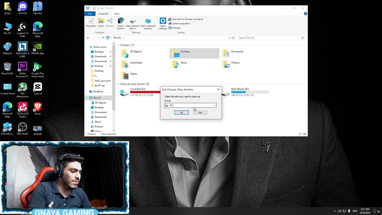The image size is (382, 215).
Task: Open Control Panel desktop icon
Action: (7, 88)
